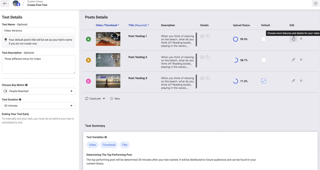Select the Thumbnail test variable chip
Screen dimensions: 320x170
[x=109, y=145]
